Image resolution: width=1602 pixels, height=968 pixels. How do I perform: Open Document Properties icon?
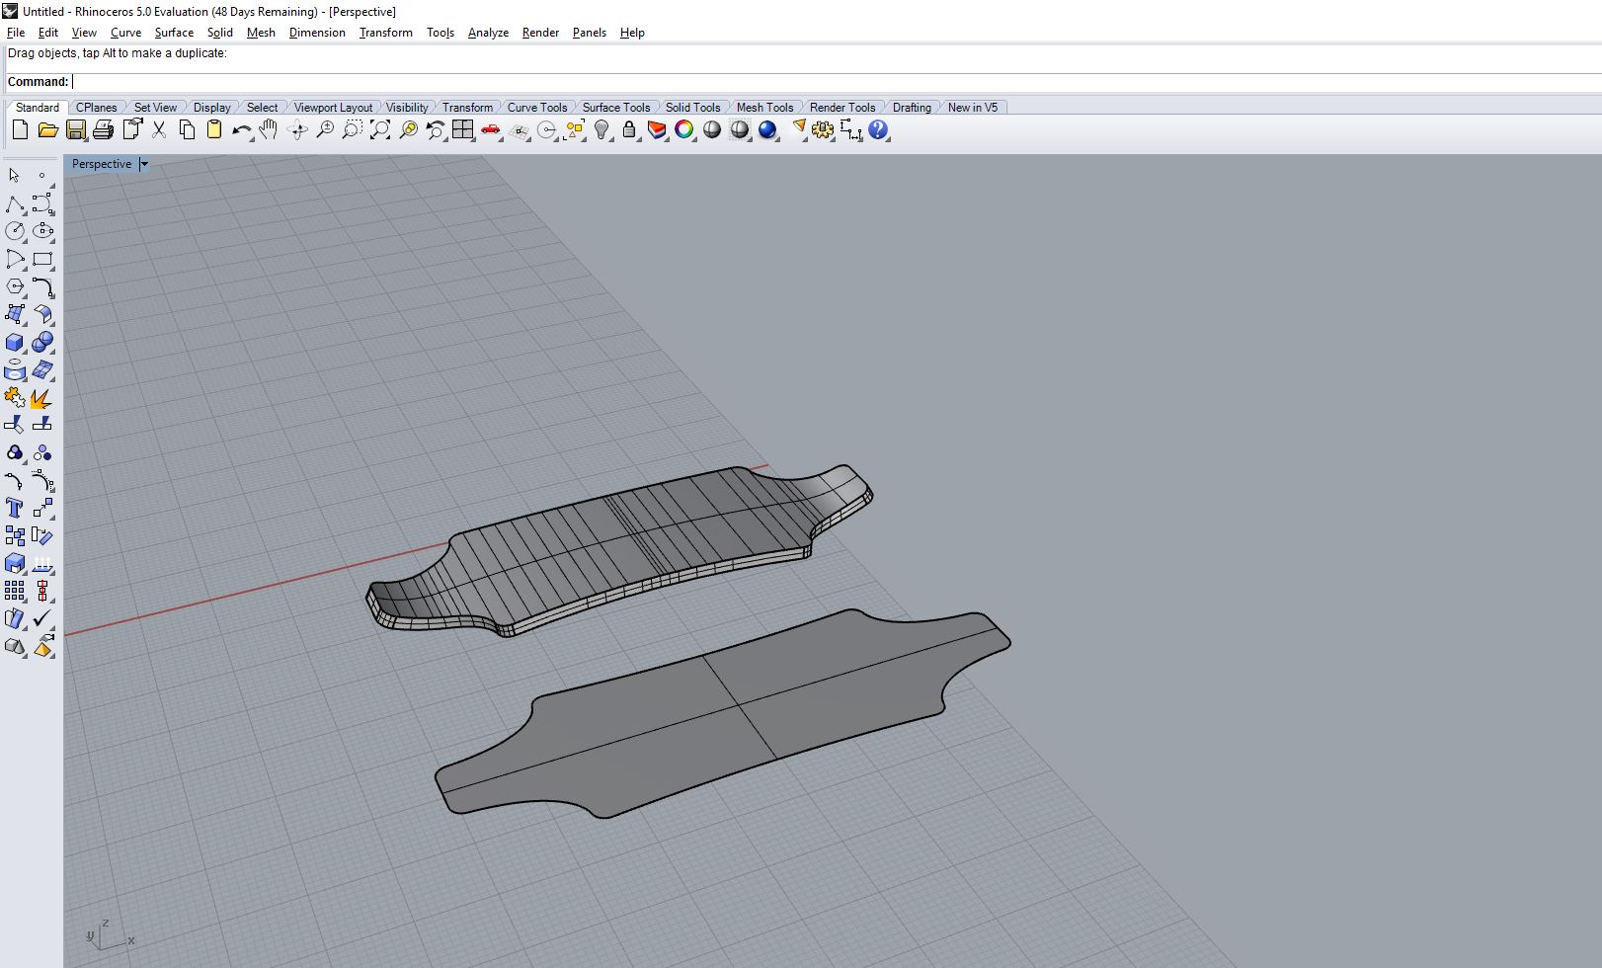[132, 129]
